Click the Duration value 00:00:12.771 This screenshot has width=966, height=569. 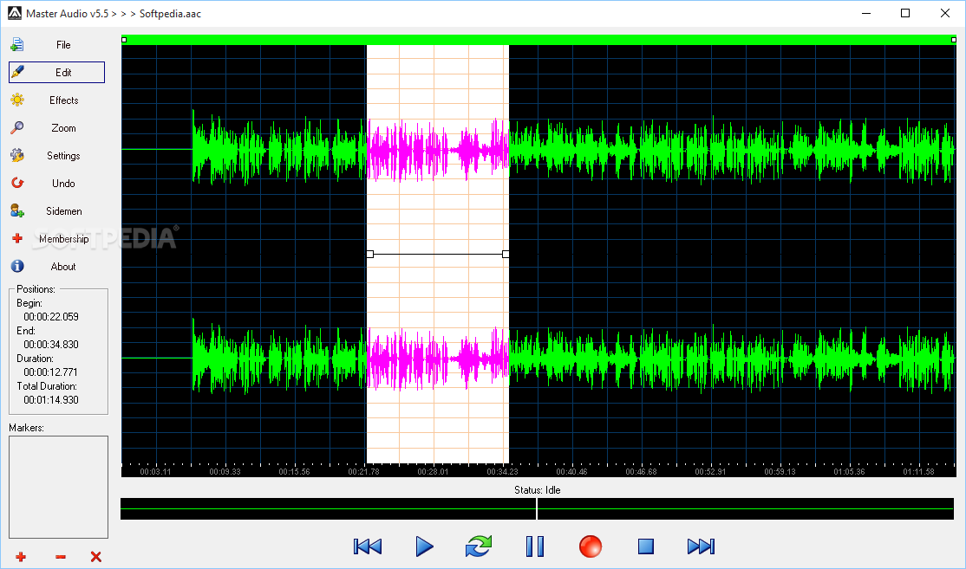click(51, 372)
